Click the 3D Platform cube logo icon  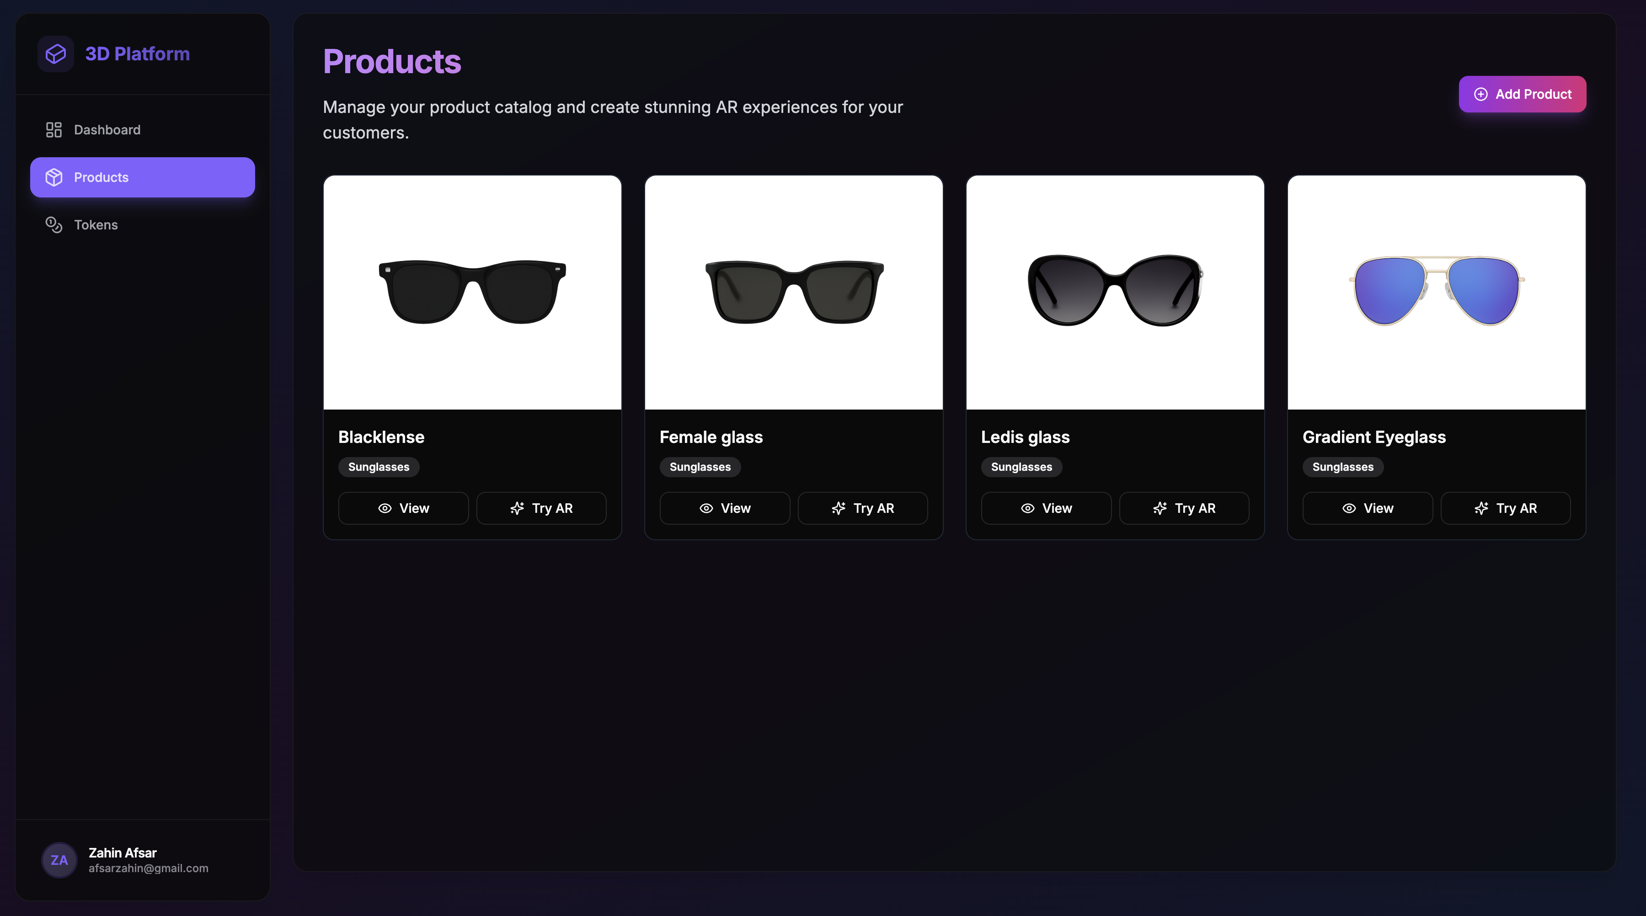(56, 53)
